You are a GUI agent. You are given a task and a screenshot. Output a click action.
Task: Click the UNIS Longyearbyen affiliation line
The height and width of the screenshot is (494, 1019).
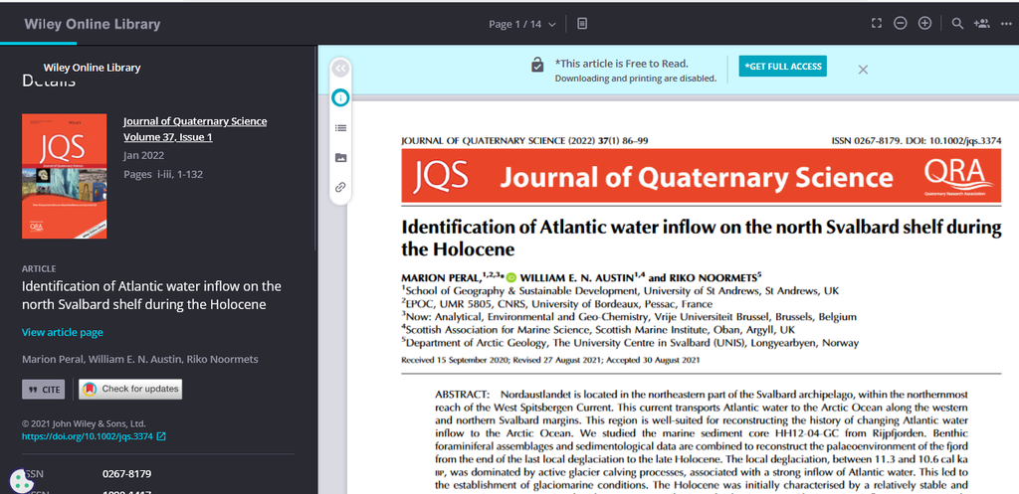[x=630, y=343]
